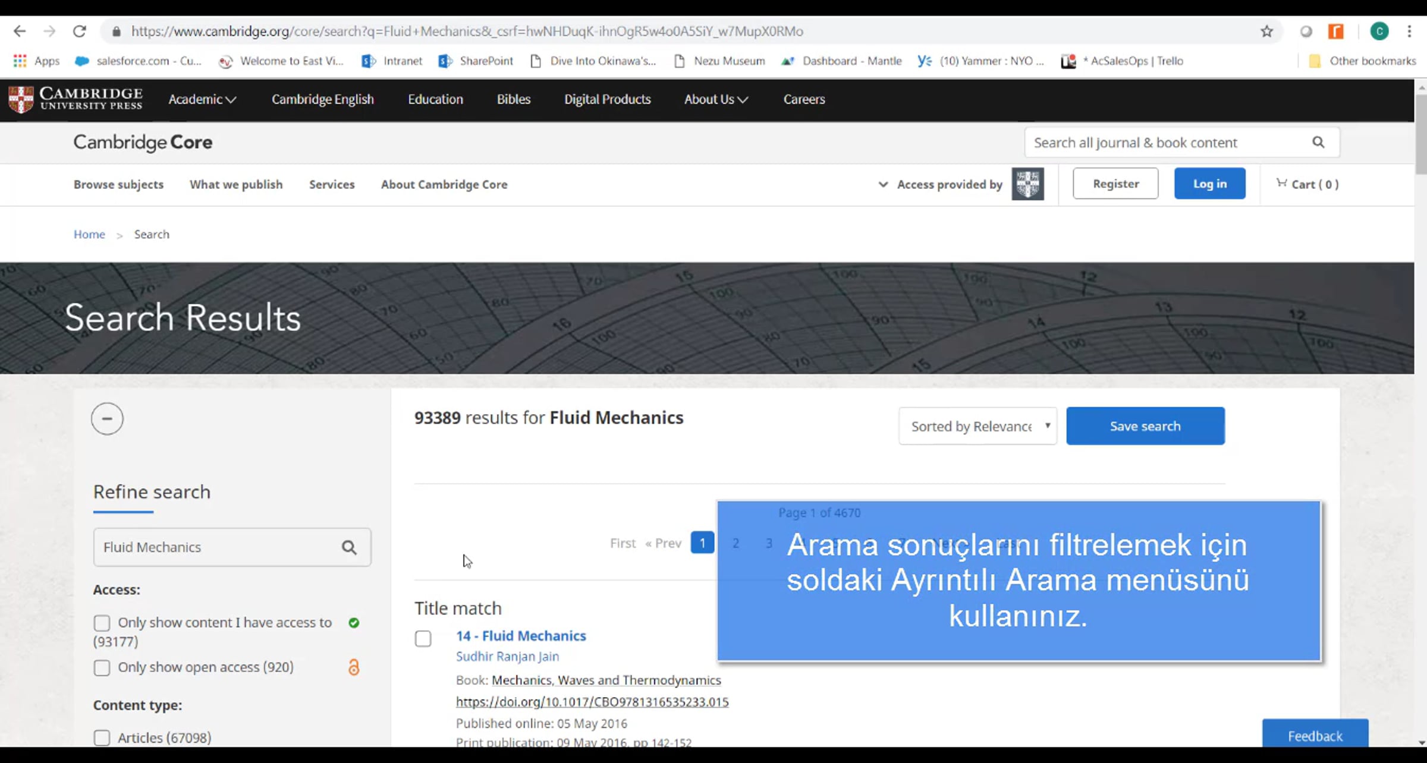Open the Chrome three-dot menu icon
This screenshot has width=1427, height=763.
point(1409,31)
